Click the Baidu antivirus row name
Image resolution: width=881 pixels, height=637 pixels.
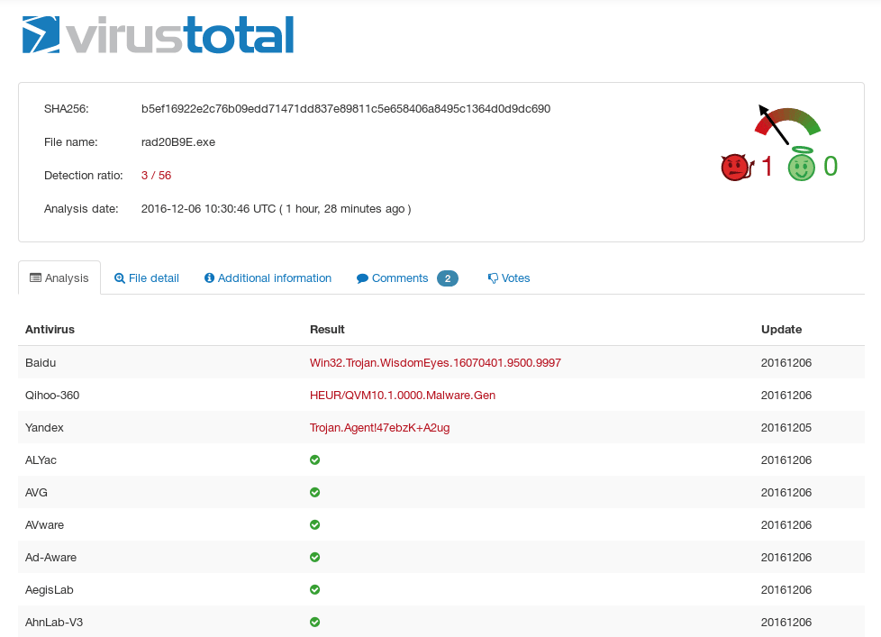tap(41, 363)
